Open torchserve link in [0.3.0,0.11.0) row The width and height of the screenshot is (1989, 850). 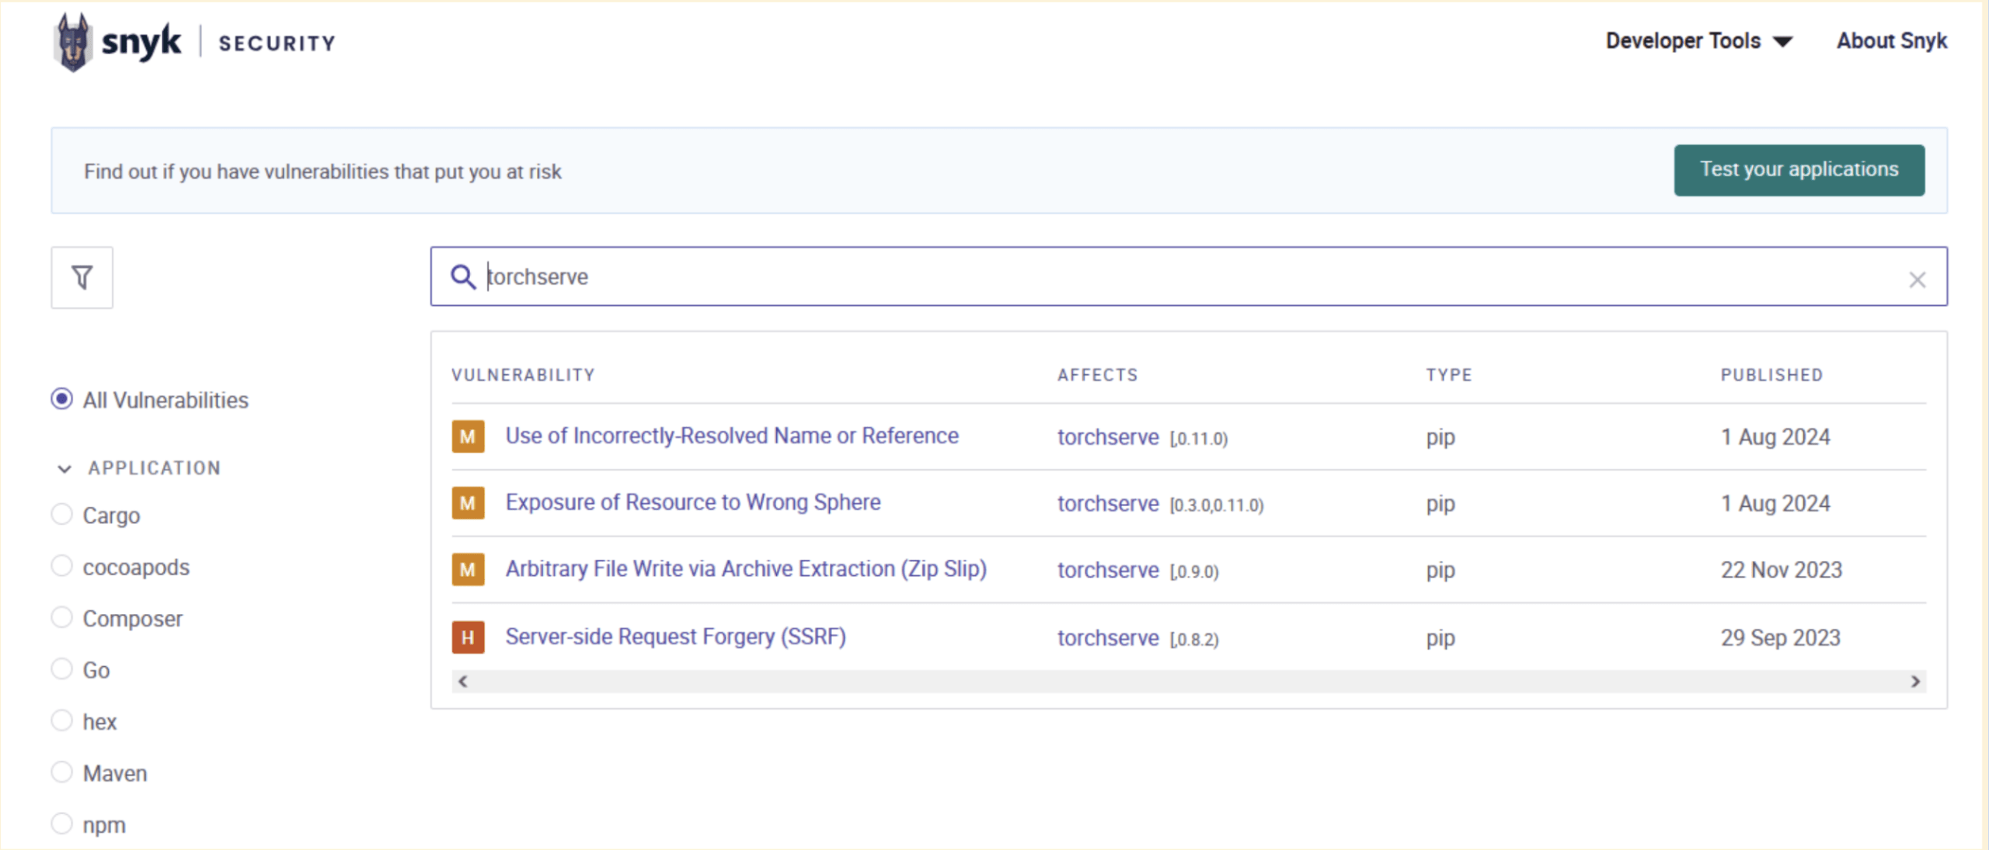[x=1108, y=505]
